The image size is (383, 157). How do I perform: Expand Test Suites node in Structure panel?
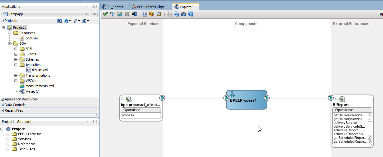[8, 149]
